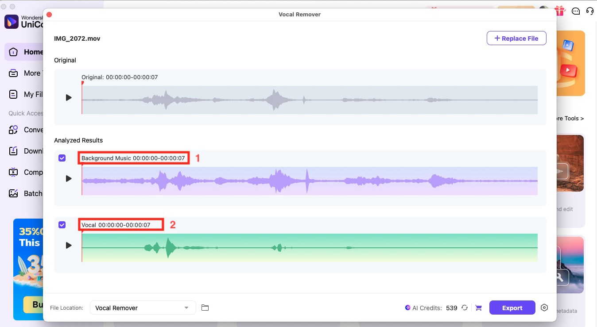Viewport: 597px width, 327px height.
Task: Play the Background Music track
Action: [69, 179]
